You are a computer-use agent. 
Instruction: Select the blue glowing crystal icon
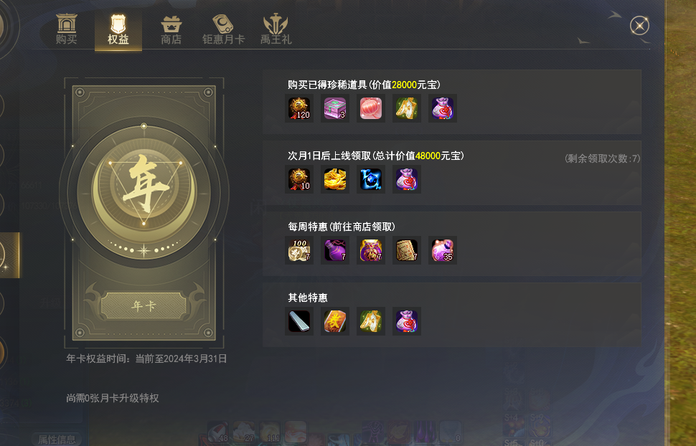coord(371,179)
